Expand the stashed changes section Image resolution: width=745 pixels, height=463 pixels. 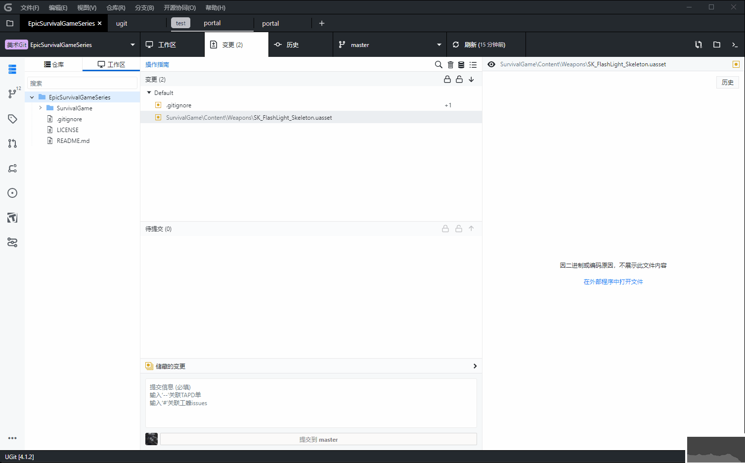pyautogui.click(x=475, y=366)
